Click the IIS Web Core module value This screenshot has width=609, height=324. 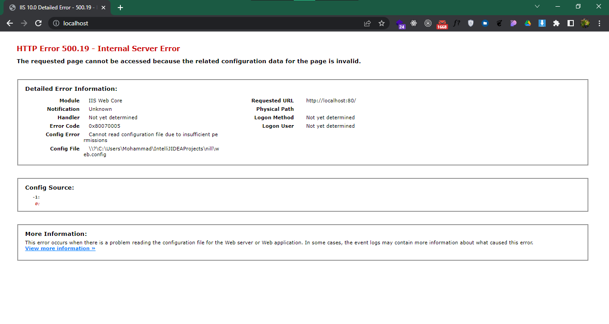click(x=105, y=101)
